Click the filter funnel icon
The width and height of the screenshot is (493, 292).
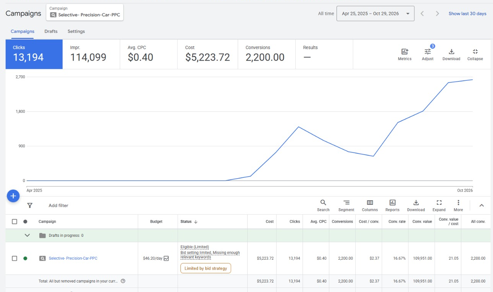pyautogui.click(x=30, y=206)
